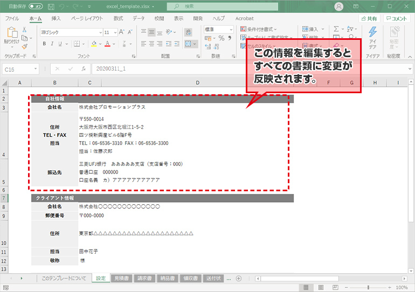Open 条件付き書式 conditional formatting menu
Viewport: 415px width, 292px height.
259,29
